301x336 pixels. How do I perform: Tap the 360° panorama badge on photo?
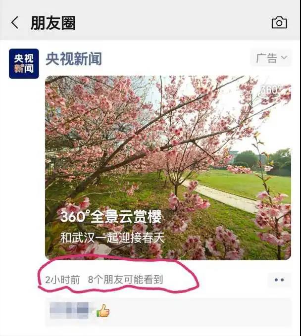click(x=271, y=91)
